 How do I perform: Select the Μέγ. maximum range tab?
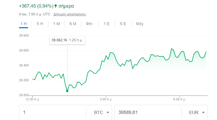click(x=140, y=24)
